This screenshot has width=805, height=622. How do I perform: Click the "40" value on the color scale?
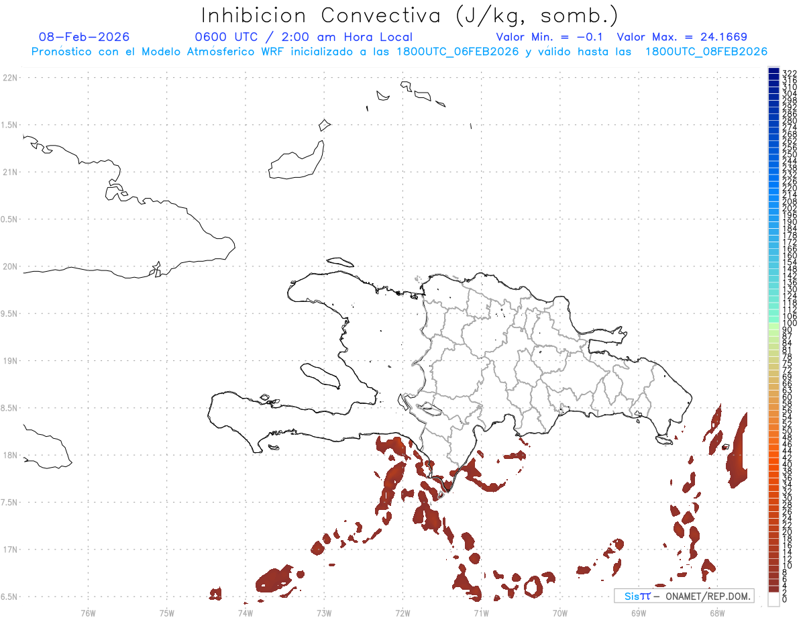coord(787,464)
